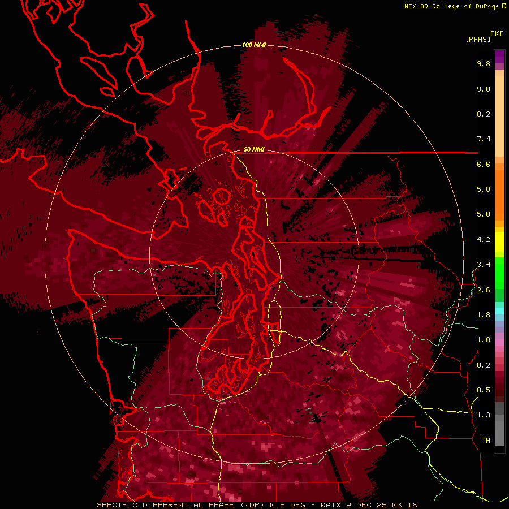Click the dark orange segment of color bar
The width and height of the screenshot is (509, 509).
point(499,195)
